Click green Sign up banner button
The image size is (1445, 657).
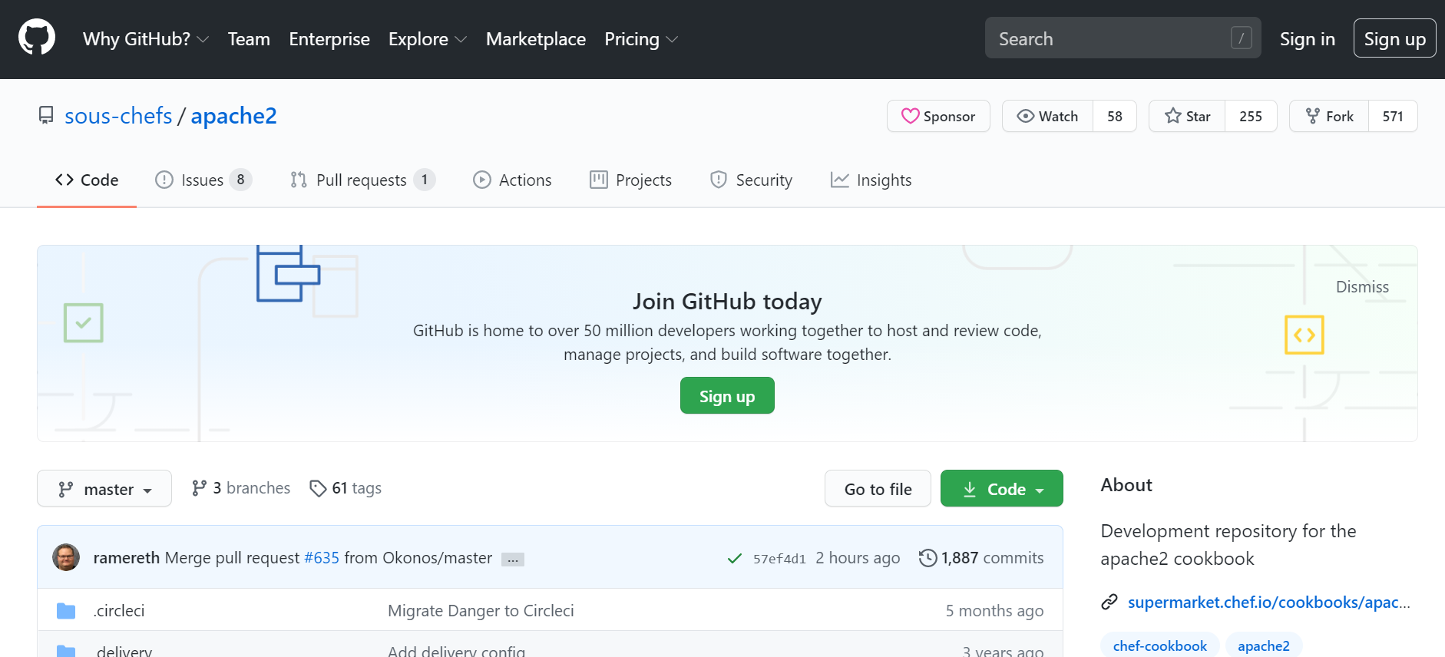pyautogui.click(x=727, y=395)
